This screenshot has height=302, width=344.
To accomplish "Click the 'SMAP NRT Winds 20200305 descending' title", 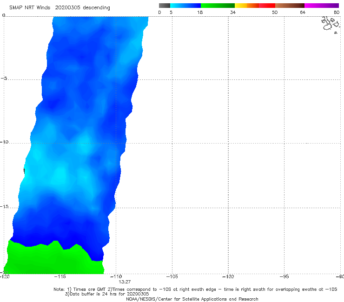I will click(x=60, y=8).
